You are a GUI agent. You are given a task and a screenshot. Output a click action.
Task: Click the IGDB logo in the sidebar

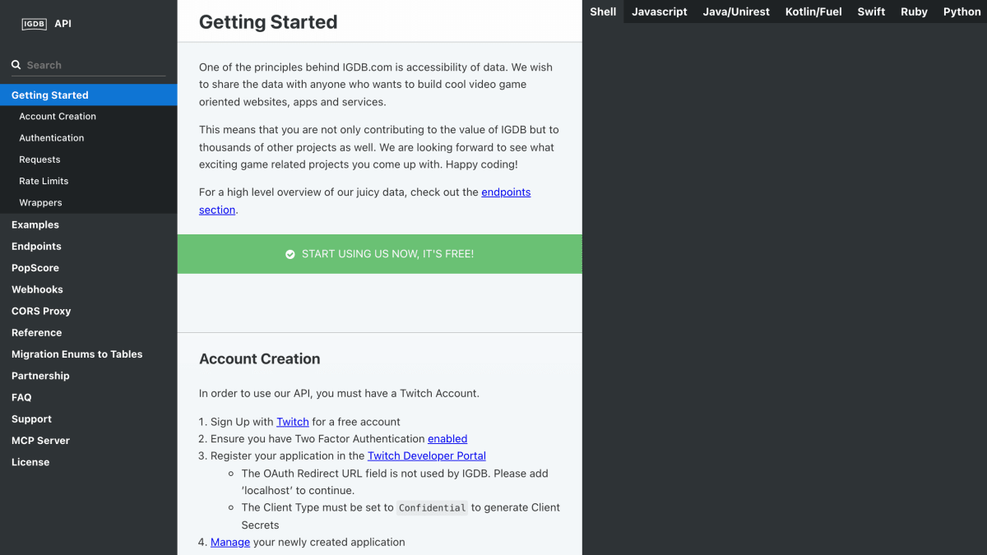coord(35,24)
